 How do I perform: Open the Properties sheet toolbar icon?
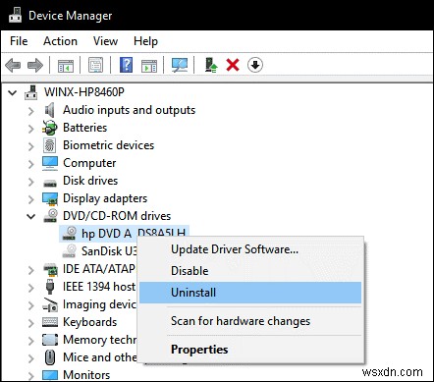pos(95,65)
